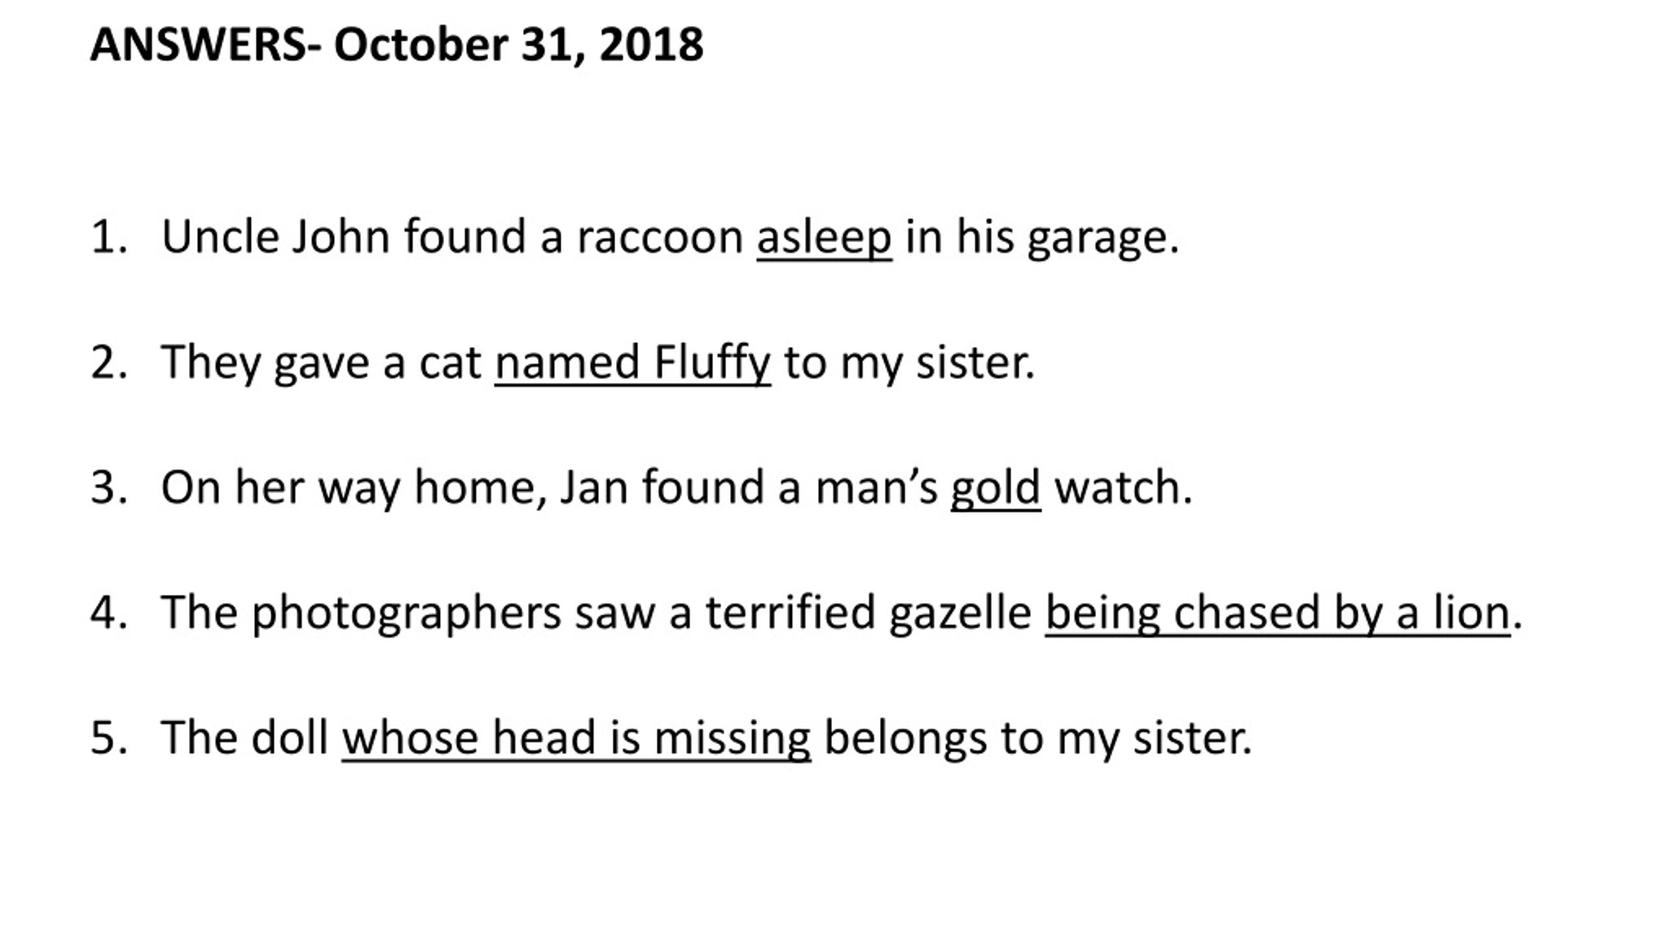Click the words "They gave a cat"

(x=321, y=363)
